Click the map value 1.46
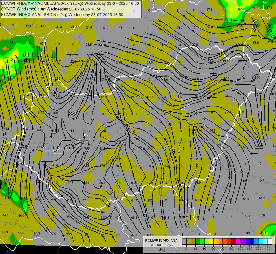Viewport: 276px width, 254px height. click(119, 28)
